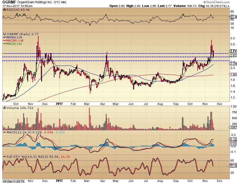
Task: Click the 2017 year label on price axis
Action: (x=59, y=104)
